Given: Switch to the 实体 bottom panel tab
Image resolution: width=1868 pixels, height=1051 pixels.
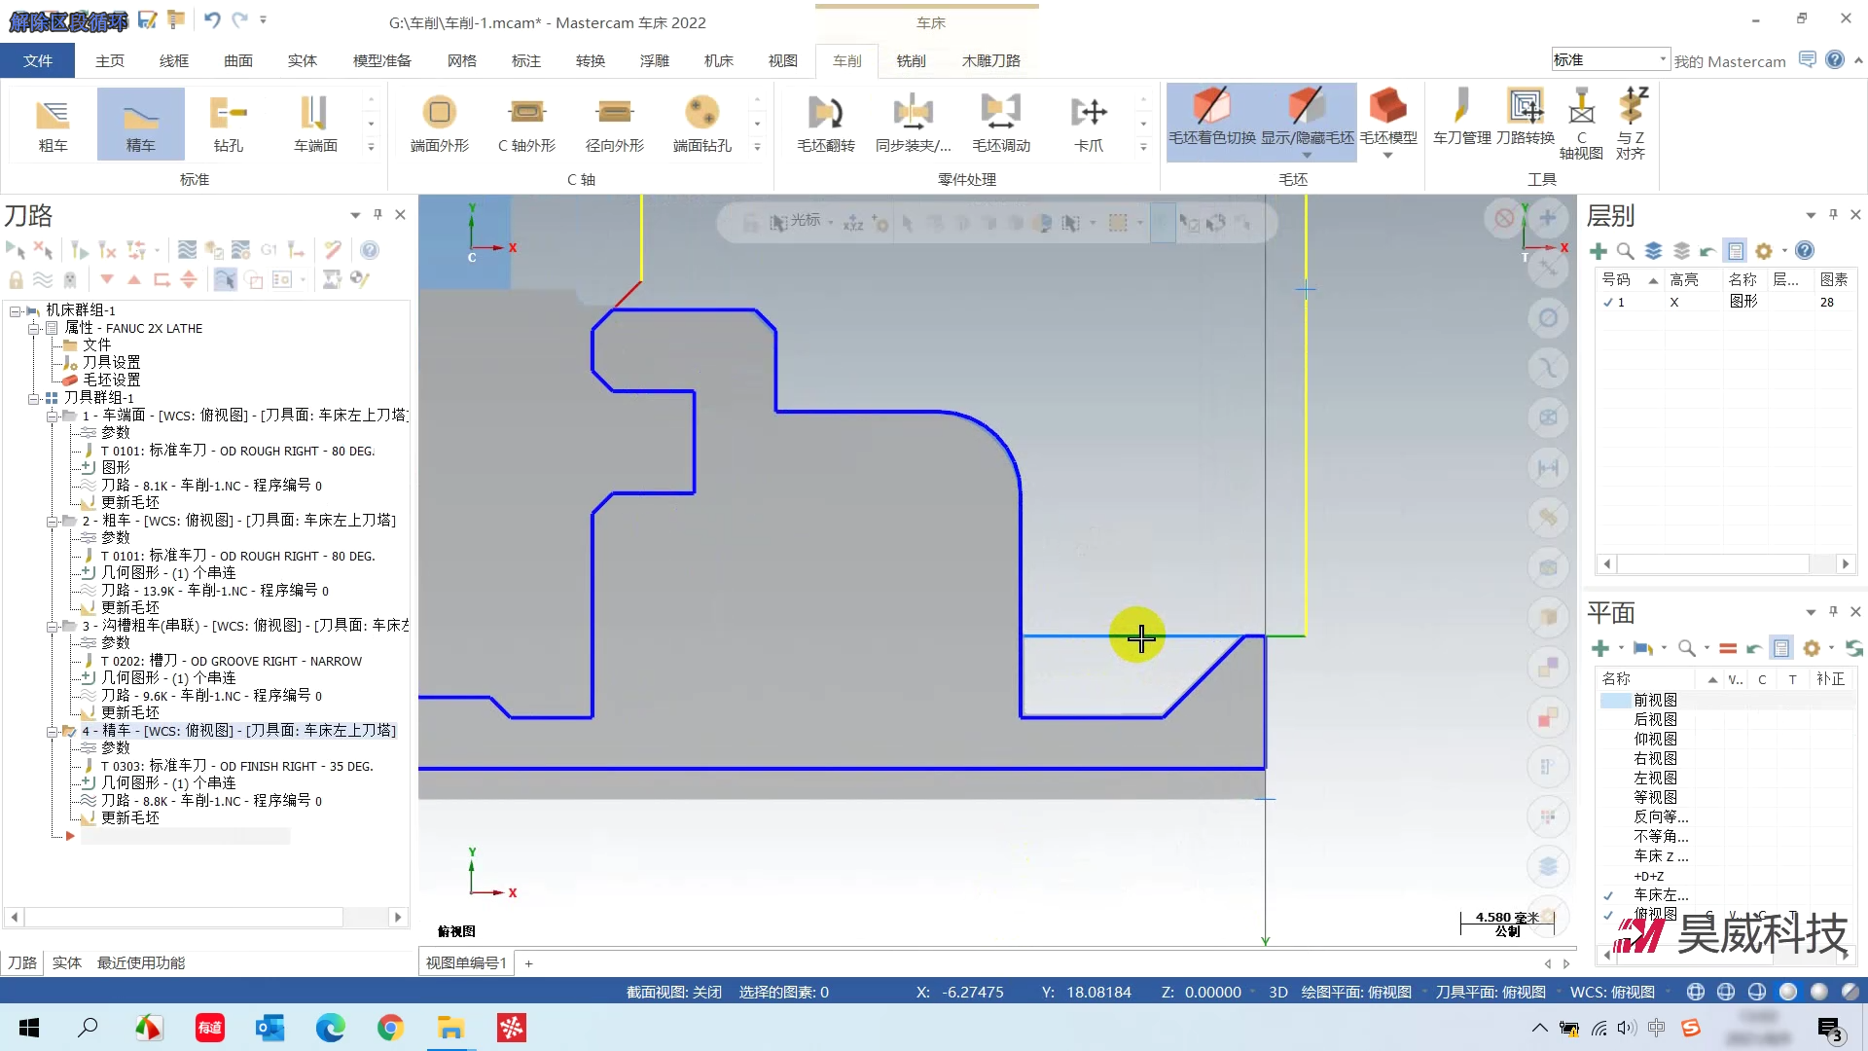Looking at the screenshot, I should pos(66,962).
